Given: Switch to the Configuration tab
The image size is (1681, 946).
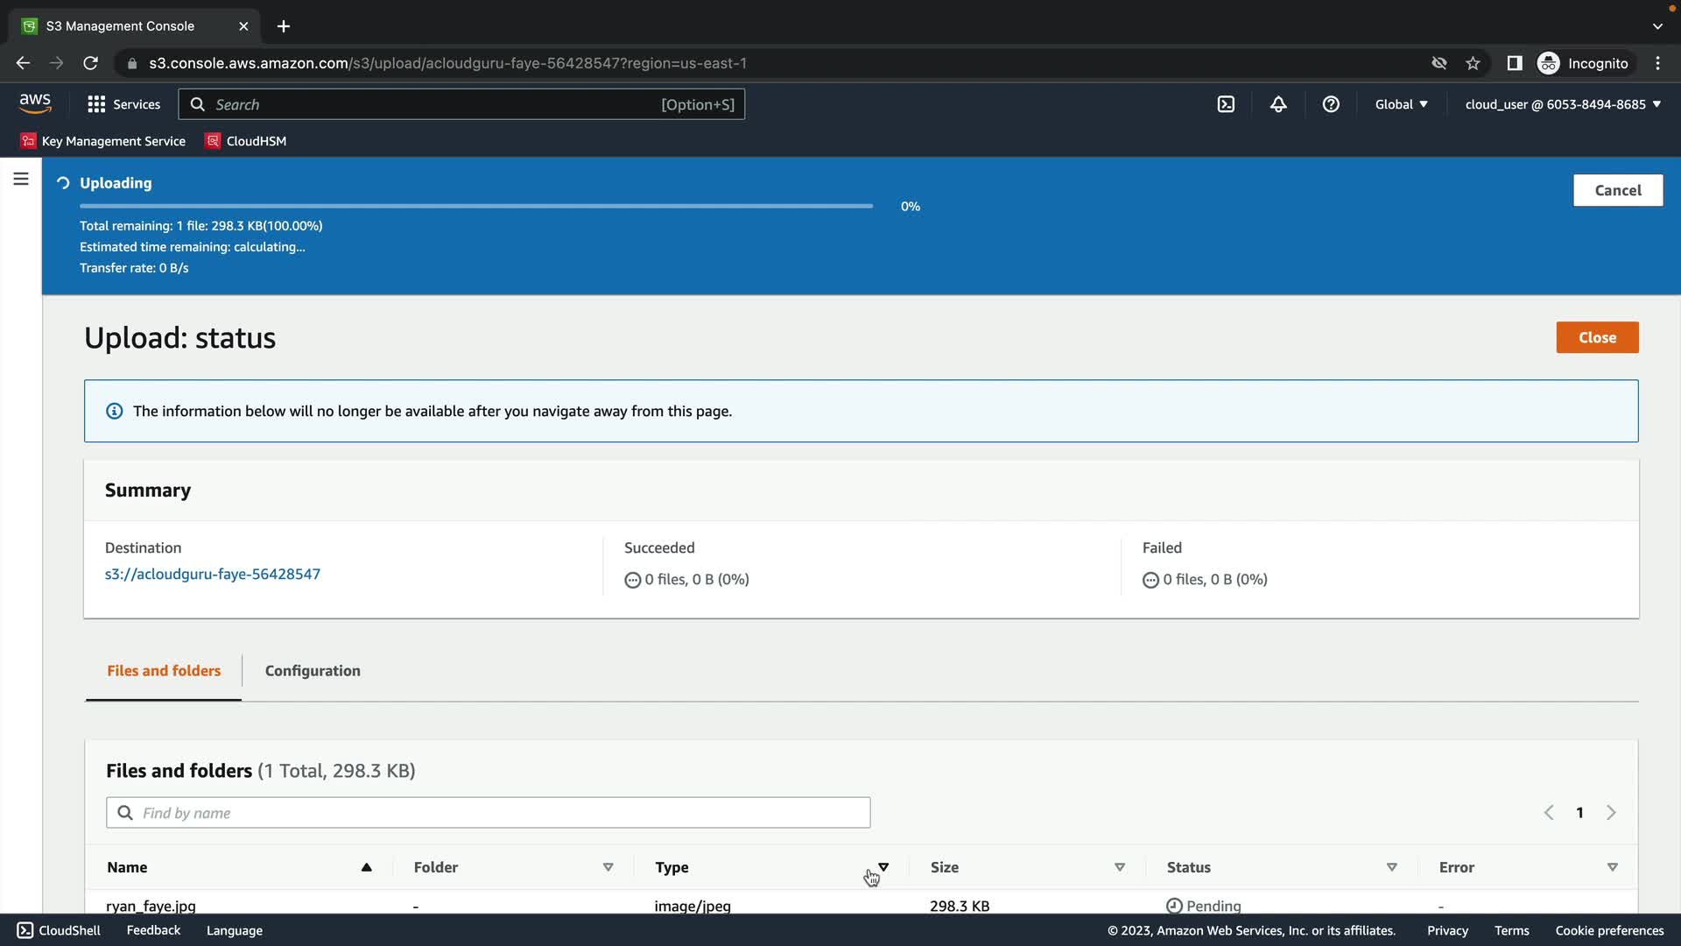Looking at the screenshot, I should [313, 671].
